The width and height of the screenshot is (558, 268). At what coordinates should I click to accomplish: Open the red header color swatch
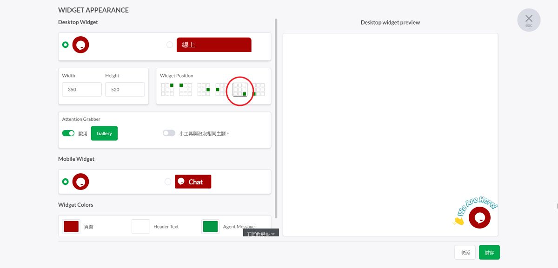pyautogui.click(x=71, y=227)
